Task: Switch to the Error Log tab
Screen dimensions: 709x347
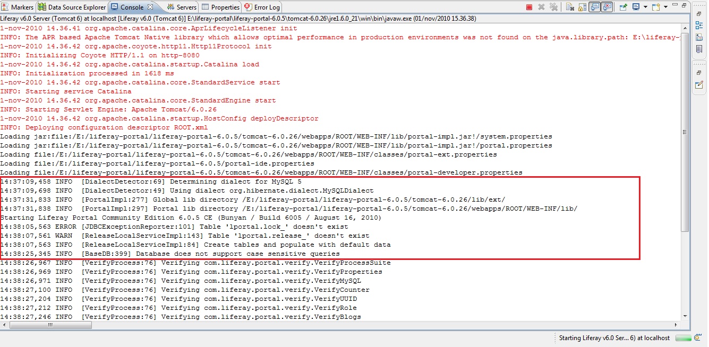Action: [x=262, y=7]
